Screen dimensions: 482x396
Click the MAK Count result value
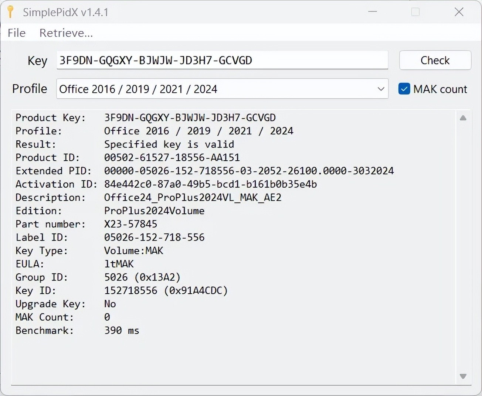click(107, 317)
